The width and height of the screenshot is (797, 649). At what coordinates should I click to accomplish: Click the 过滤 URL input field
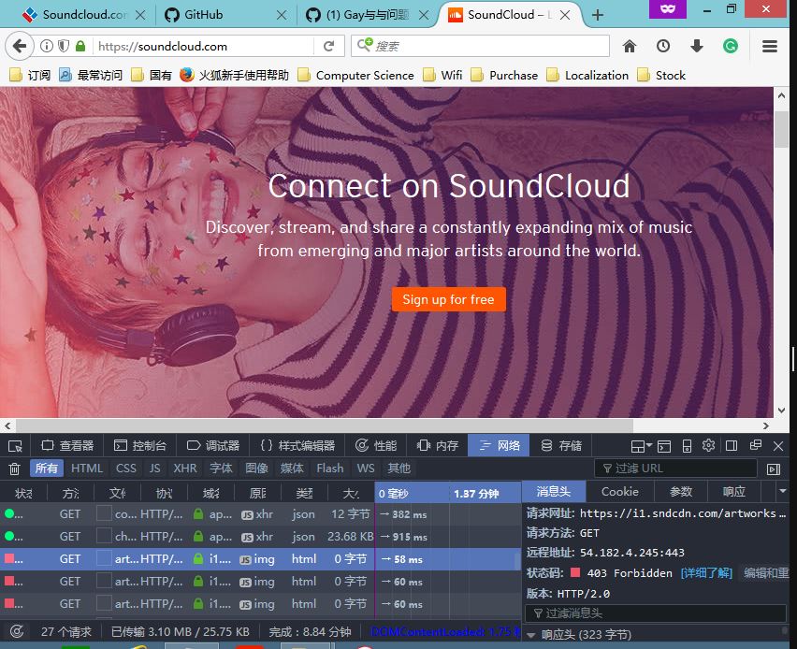point(675,468)
